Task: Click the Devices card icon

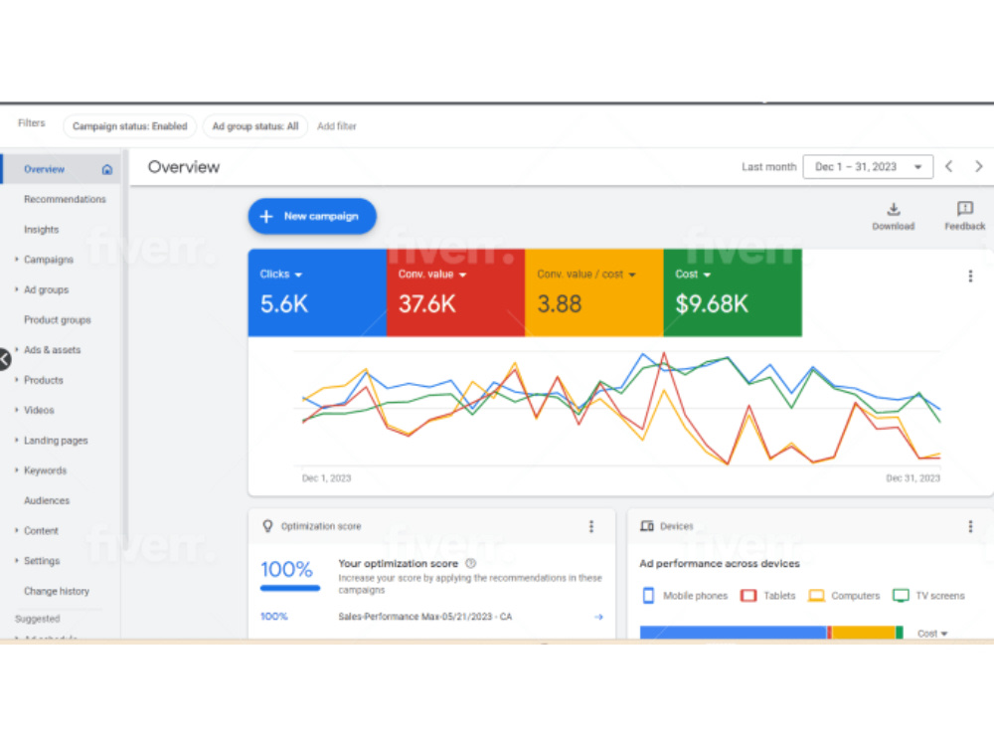Action: click(647, 526)
